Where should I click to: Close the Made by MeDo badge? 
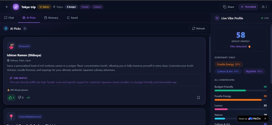pyautogui.click(x=265, y=119)
